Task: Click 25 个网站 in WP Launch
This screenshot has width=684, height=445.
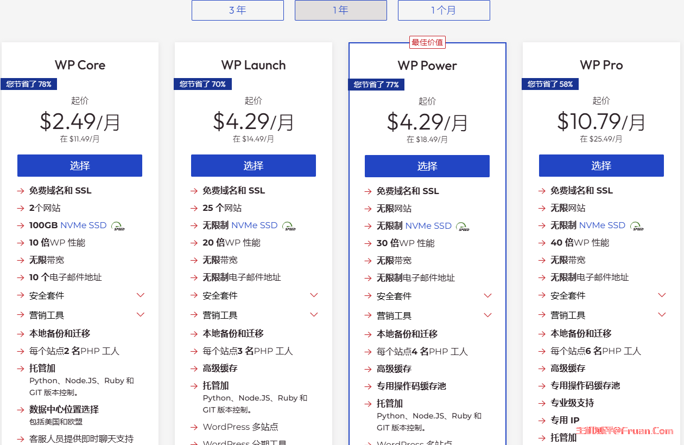Action: pos(223,208)
